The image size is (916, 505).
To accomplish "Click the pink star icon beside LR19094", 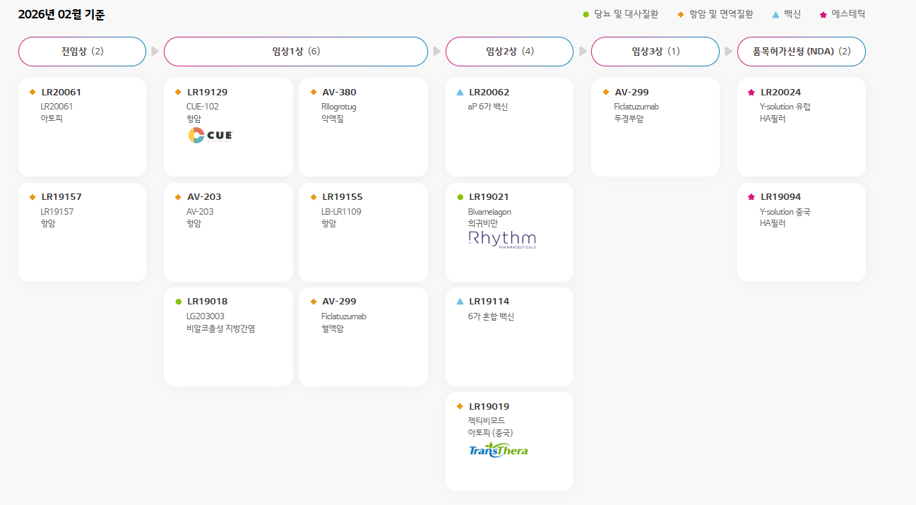I will click(751, 197).
